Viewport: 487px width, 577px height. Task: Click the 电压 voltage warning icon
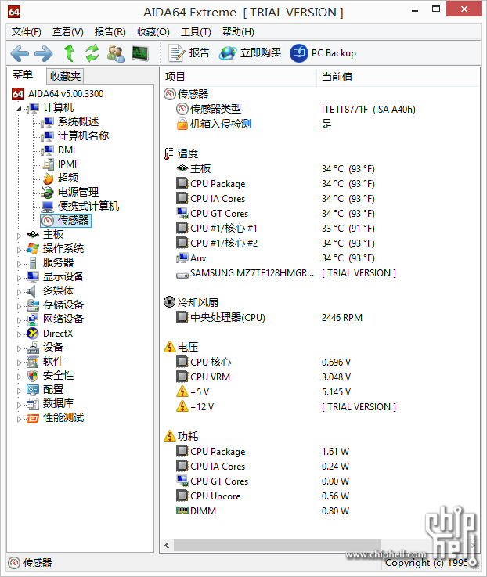tap(169, 347)
